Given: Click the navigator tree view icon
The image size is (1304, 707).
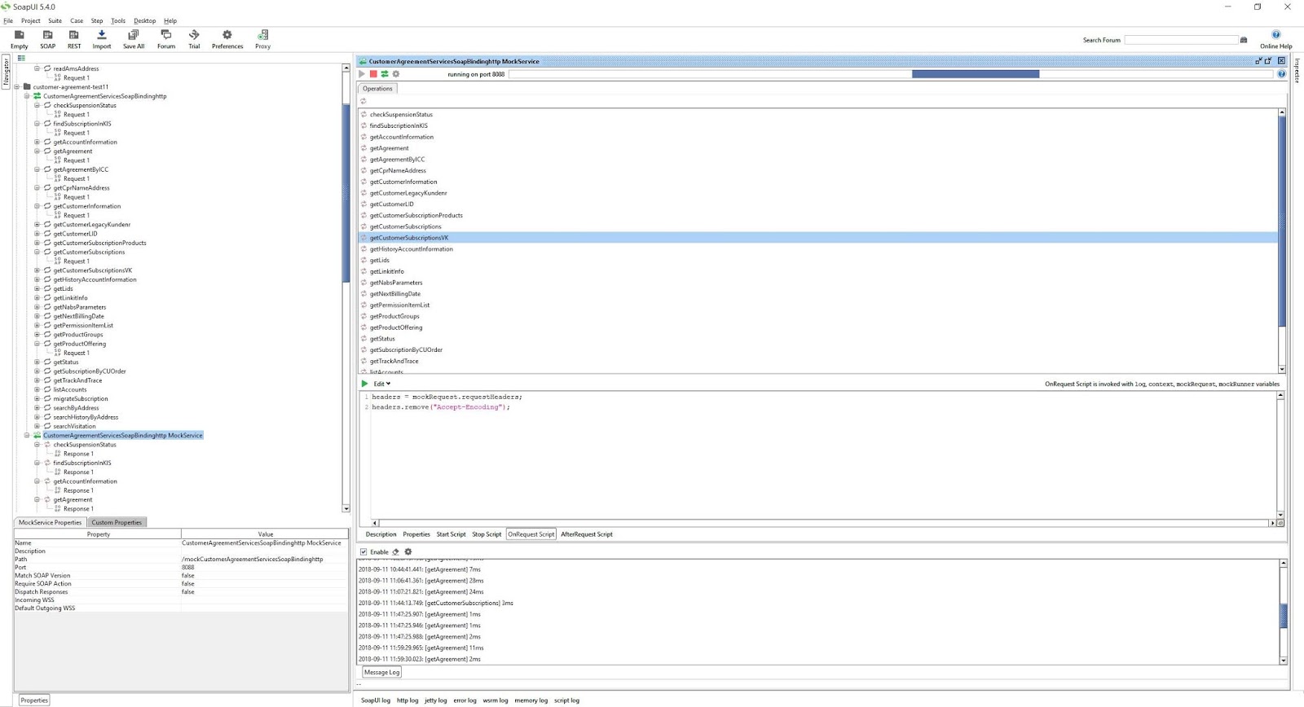Looking at the screenshot, I should [21, 58].
